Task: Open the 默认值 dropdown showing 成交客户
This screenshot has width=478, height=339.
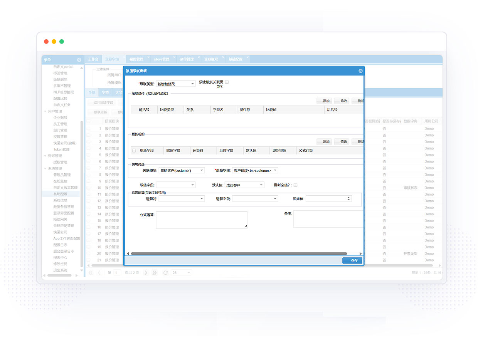Action: click(261, 185)
